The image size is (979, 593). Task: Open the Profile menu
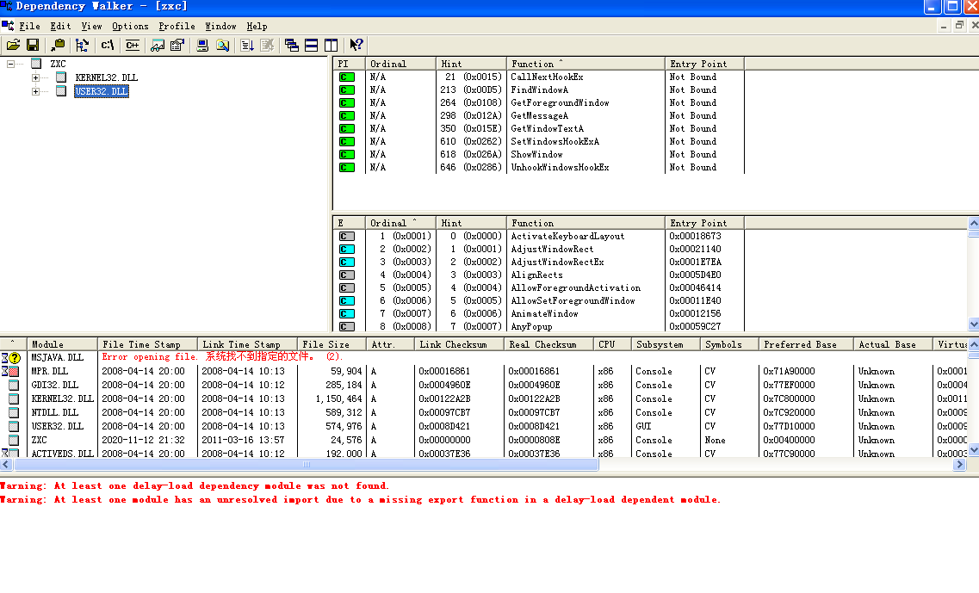177,26
